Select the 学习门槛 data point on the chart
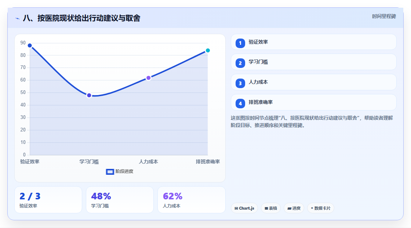This screenshot has height=228, width=411. [89, 95]
